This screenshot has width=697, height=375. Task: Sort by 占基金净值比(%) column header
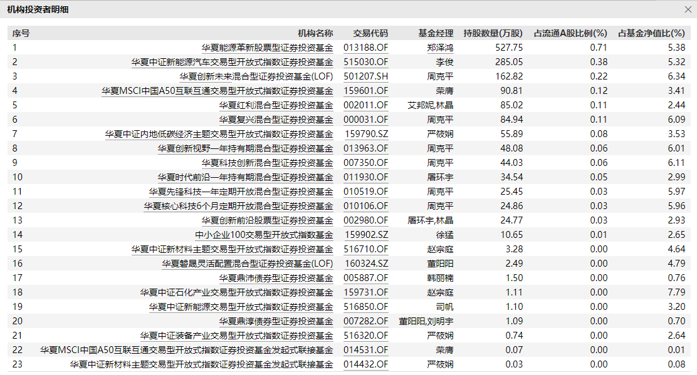(x=652, y=33)
